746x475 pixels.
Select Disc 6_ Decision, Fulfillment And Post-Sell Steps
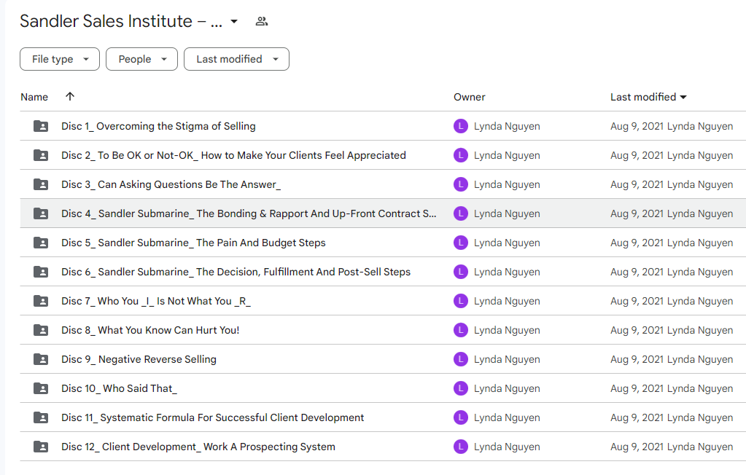pyautogui.click(x=236, y=272)
